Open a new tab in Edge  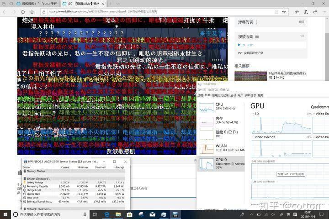[111, 4]
